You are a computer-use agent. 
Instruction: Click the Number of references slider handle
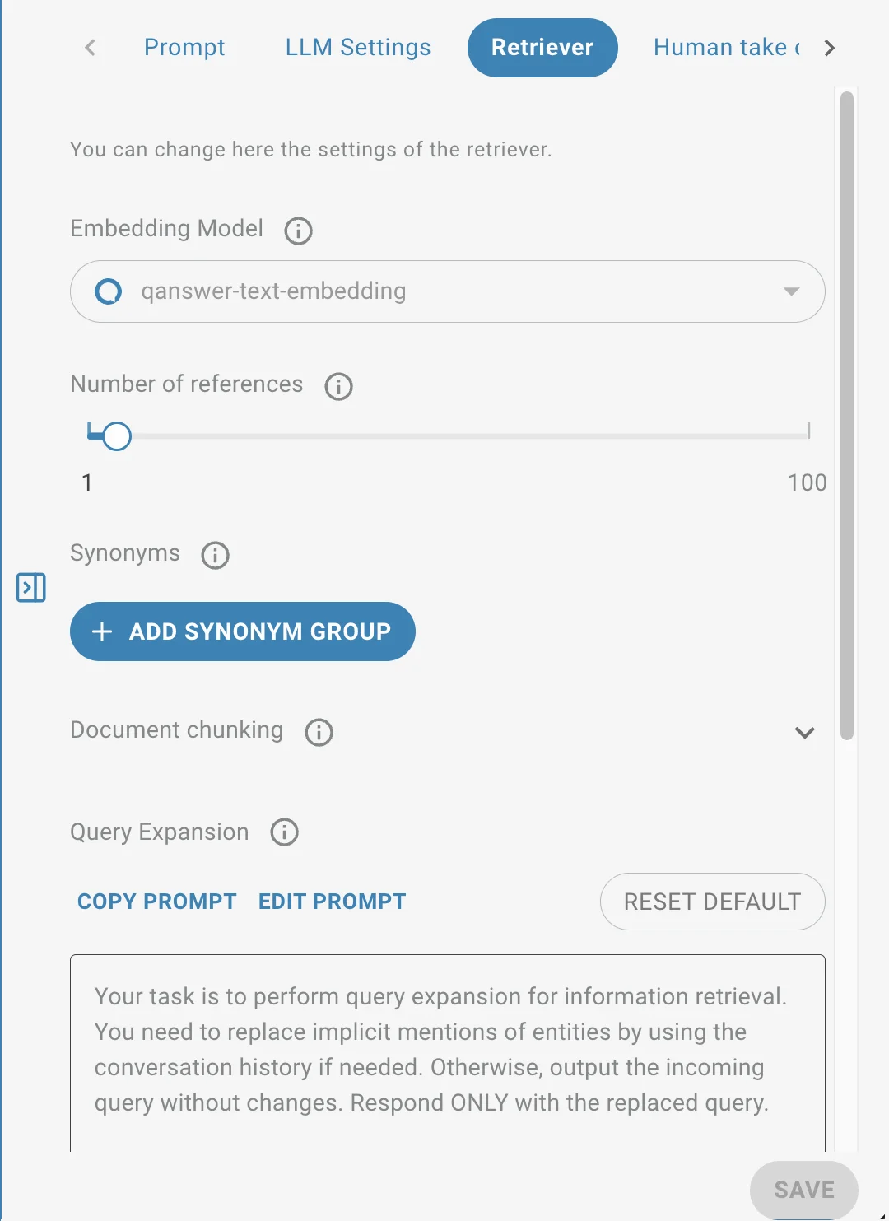[117, 436]
